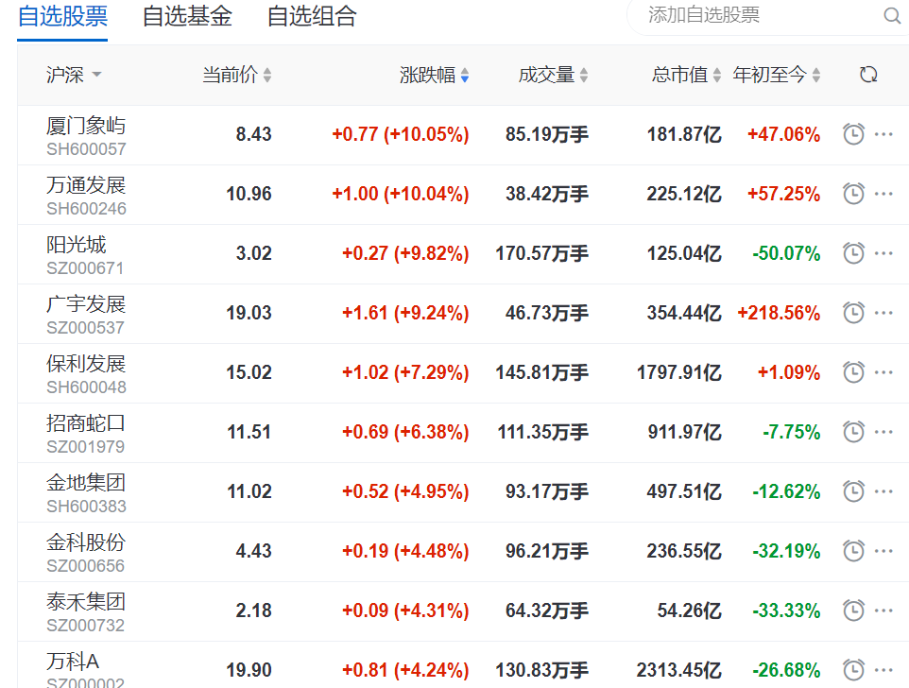The height and width of the screenshot is (688, 909).
Task: Open 万科A stock page
Action: coord(73,662)
